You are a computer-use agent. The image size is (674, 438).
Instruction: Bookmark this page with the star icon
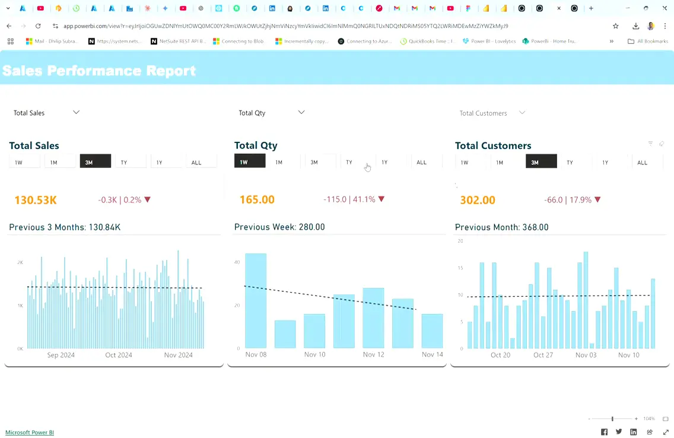click(615, 26)
